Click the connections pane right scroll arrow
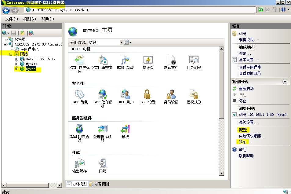This screenshot has width=291, height=194. coord(59,185)
